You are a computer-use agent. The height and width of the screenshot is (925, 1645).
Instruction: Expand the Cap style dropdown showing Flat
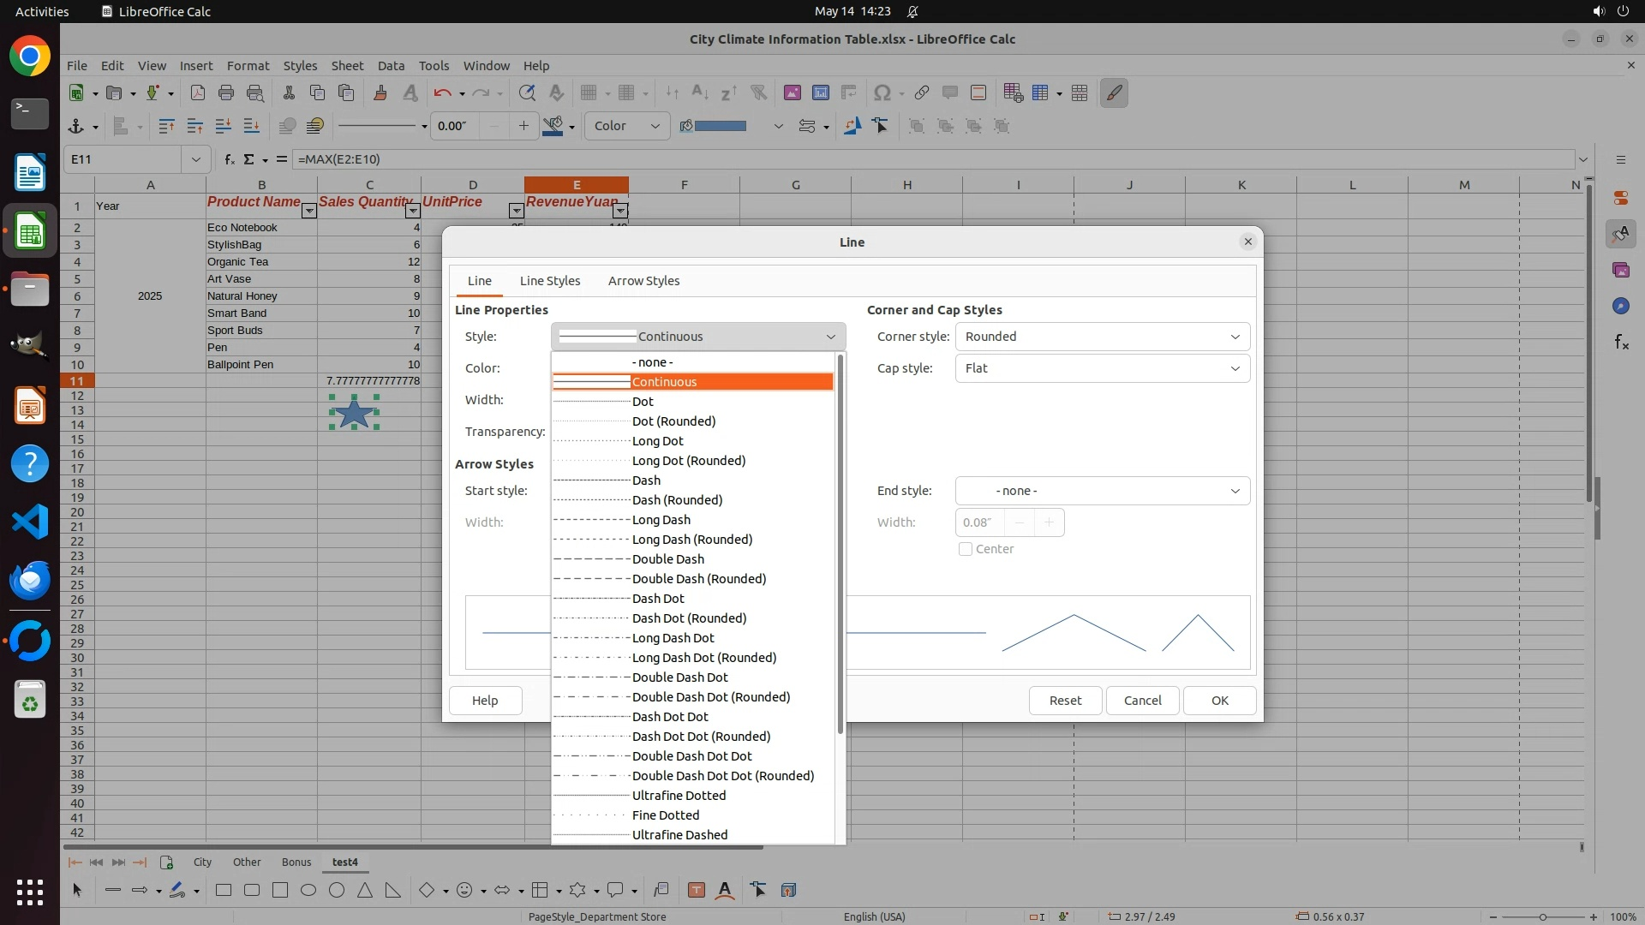1102,368
